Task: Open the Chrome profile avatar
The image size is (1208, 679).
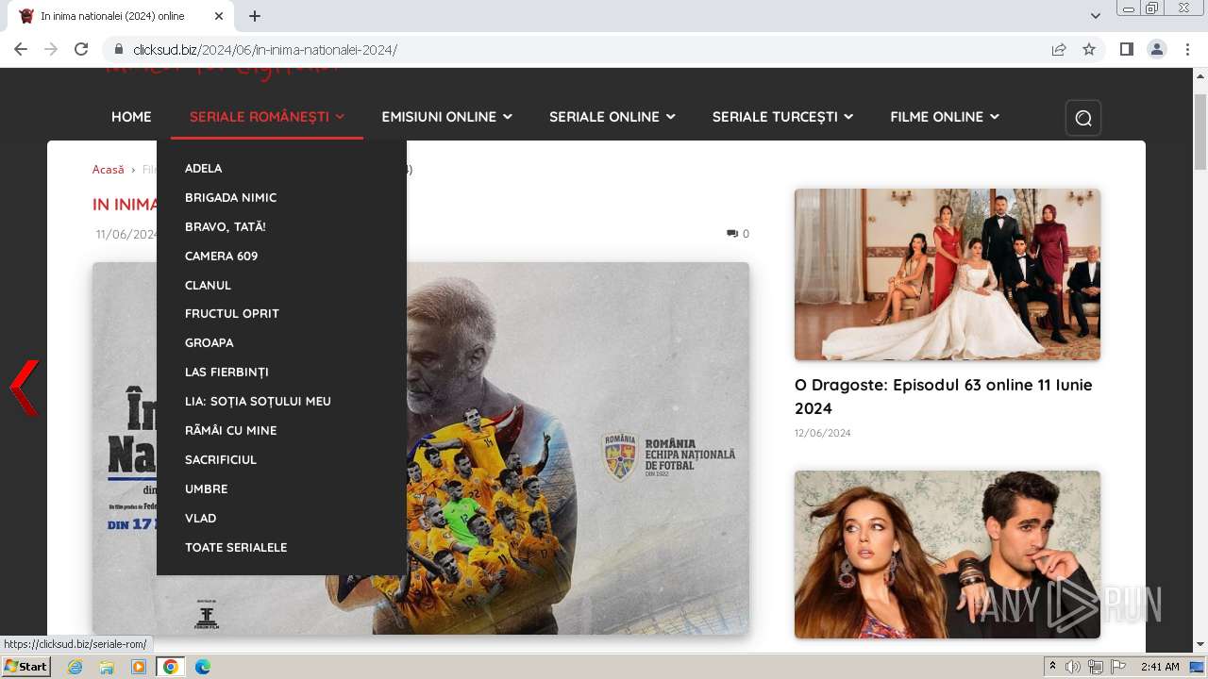Action: [x=1157, y=50]
